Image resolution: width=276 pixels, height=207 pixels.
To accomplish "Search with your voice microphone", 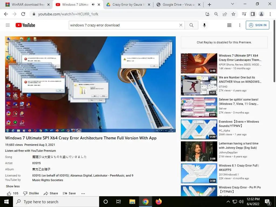I will click(x=204, y=25).
